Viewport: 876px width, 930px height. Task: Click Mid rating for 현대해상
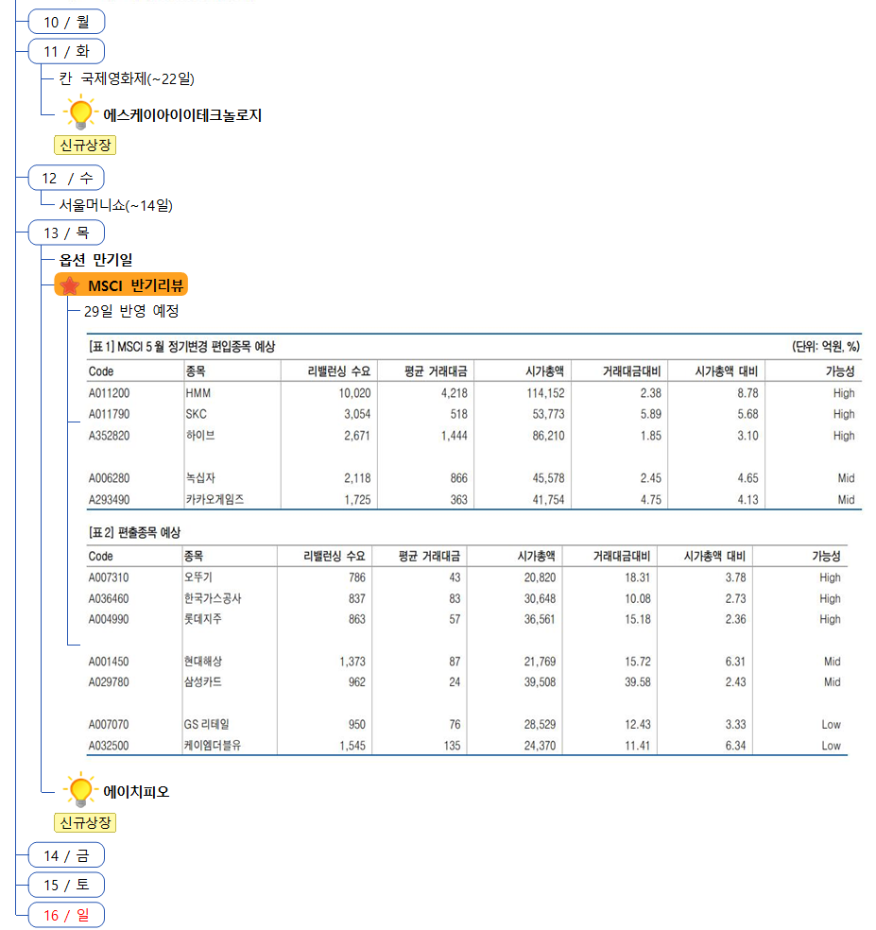tap(833, 662)
